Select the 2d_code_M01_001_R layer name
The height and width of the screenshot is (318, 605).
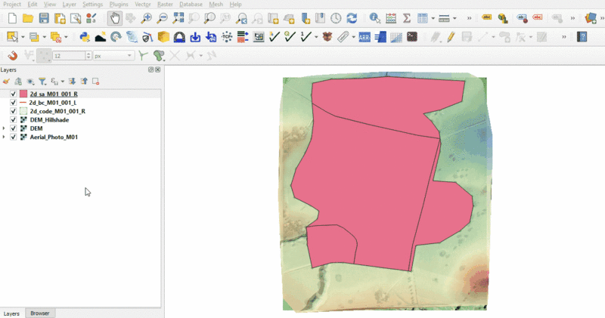(57, 111)
